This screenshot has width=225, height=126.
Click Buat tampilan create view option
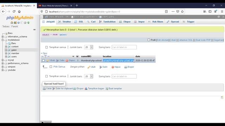point(114,89)
